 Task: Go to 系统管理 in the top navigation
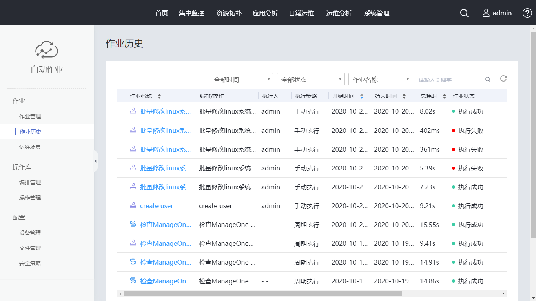(377, 13)
